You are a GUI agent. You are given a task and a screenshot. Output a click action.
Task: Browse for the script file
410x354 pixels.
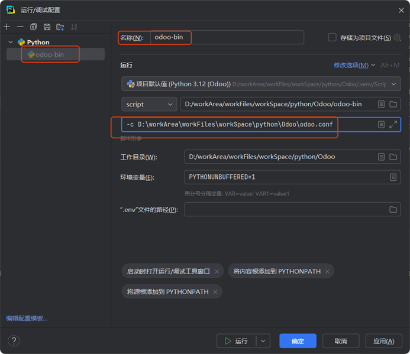393,104
